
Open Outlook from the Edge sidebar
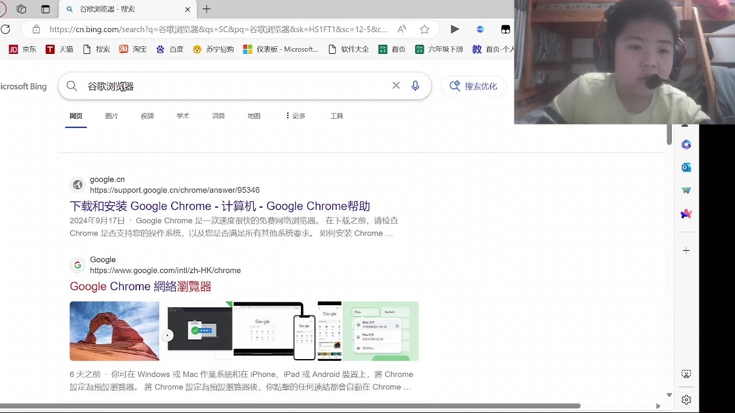click(x=686, y=167)
